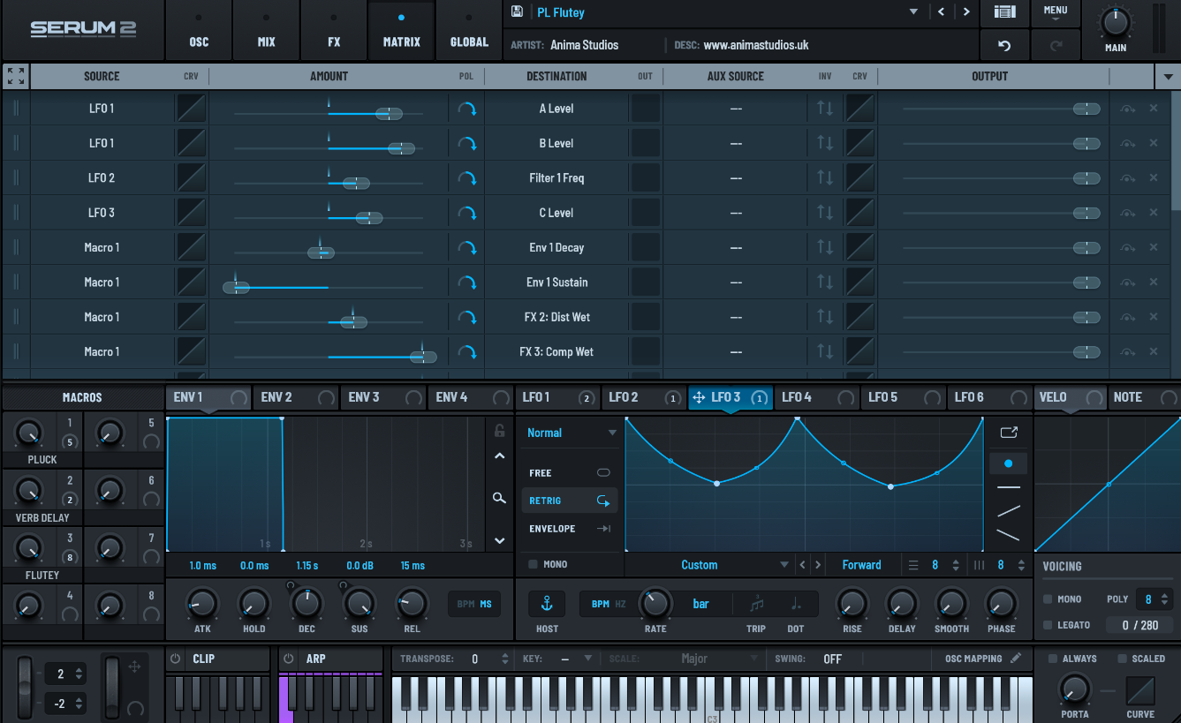Click the envelope zoom magnifier icon
This screenshot has height=723, width=1181.
tap(499, 498)
